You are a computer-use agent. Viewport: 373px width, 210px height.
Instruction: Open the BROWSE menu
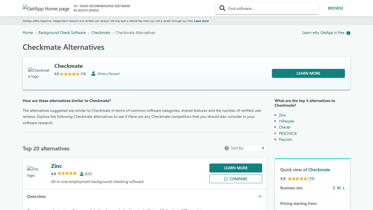(336, 8)
